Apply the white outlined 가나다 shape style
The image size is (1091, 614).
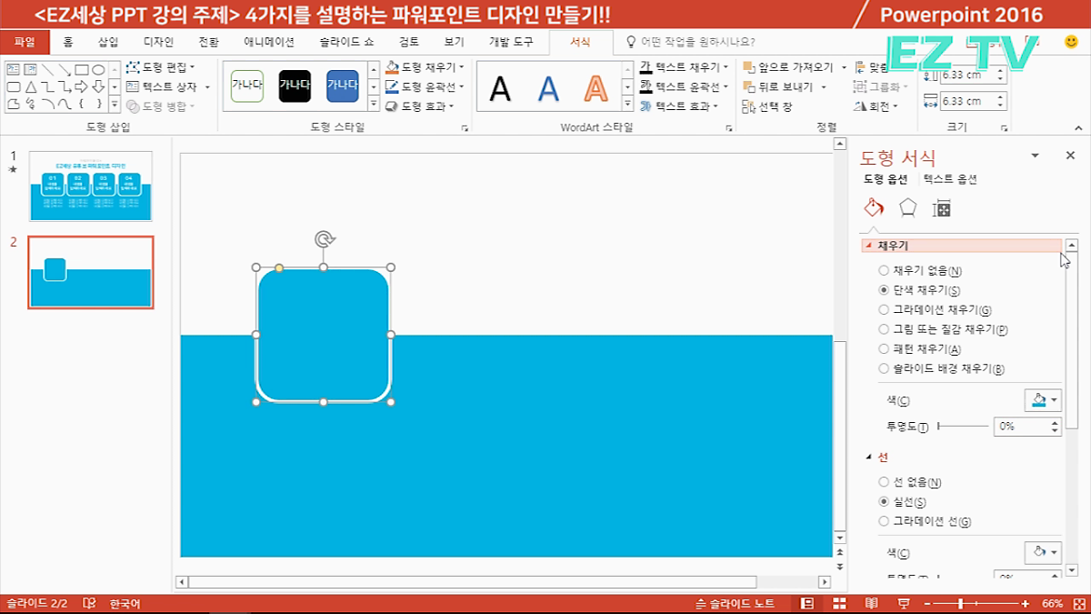pyautogui.click(x=247, y=86)
